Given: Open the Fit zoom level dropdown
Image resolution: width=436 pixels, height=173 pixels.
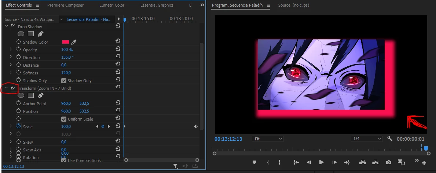Looking at the screenshot, I should (x=267, y=139).
